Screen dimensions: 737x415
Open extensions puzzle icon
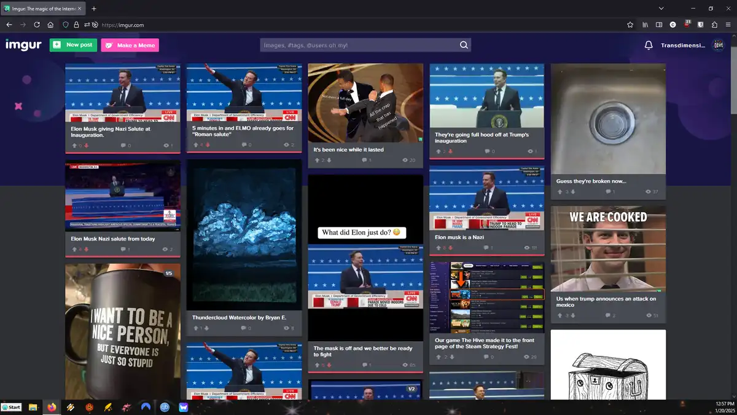pyautogui.click(x=714, y=25)
